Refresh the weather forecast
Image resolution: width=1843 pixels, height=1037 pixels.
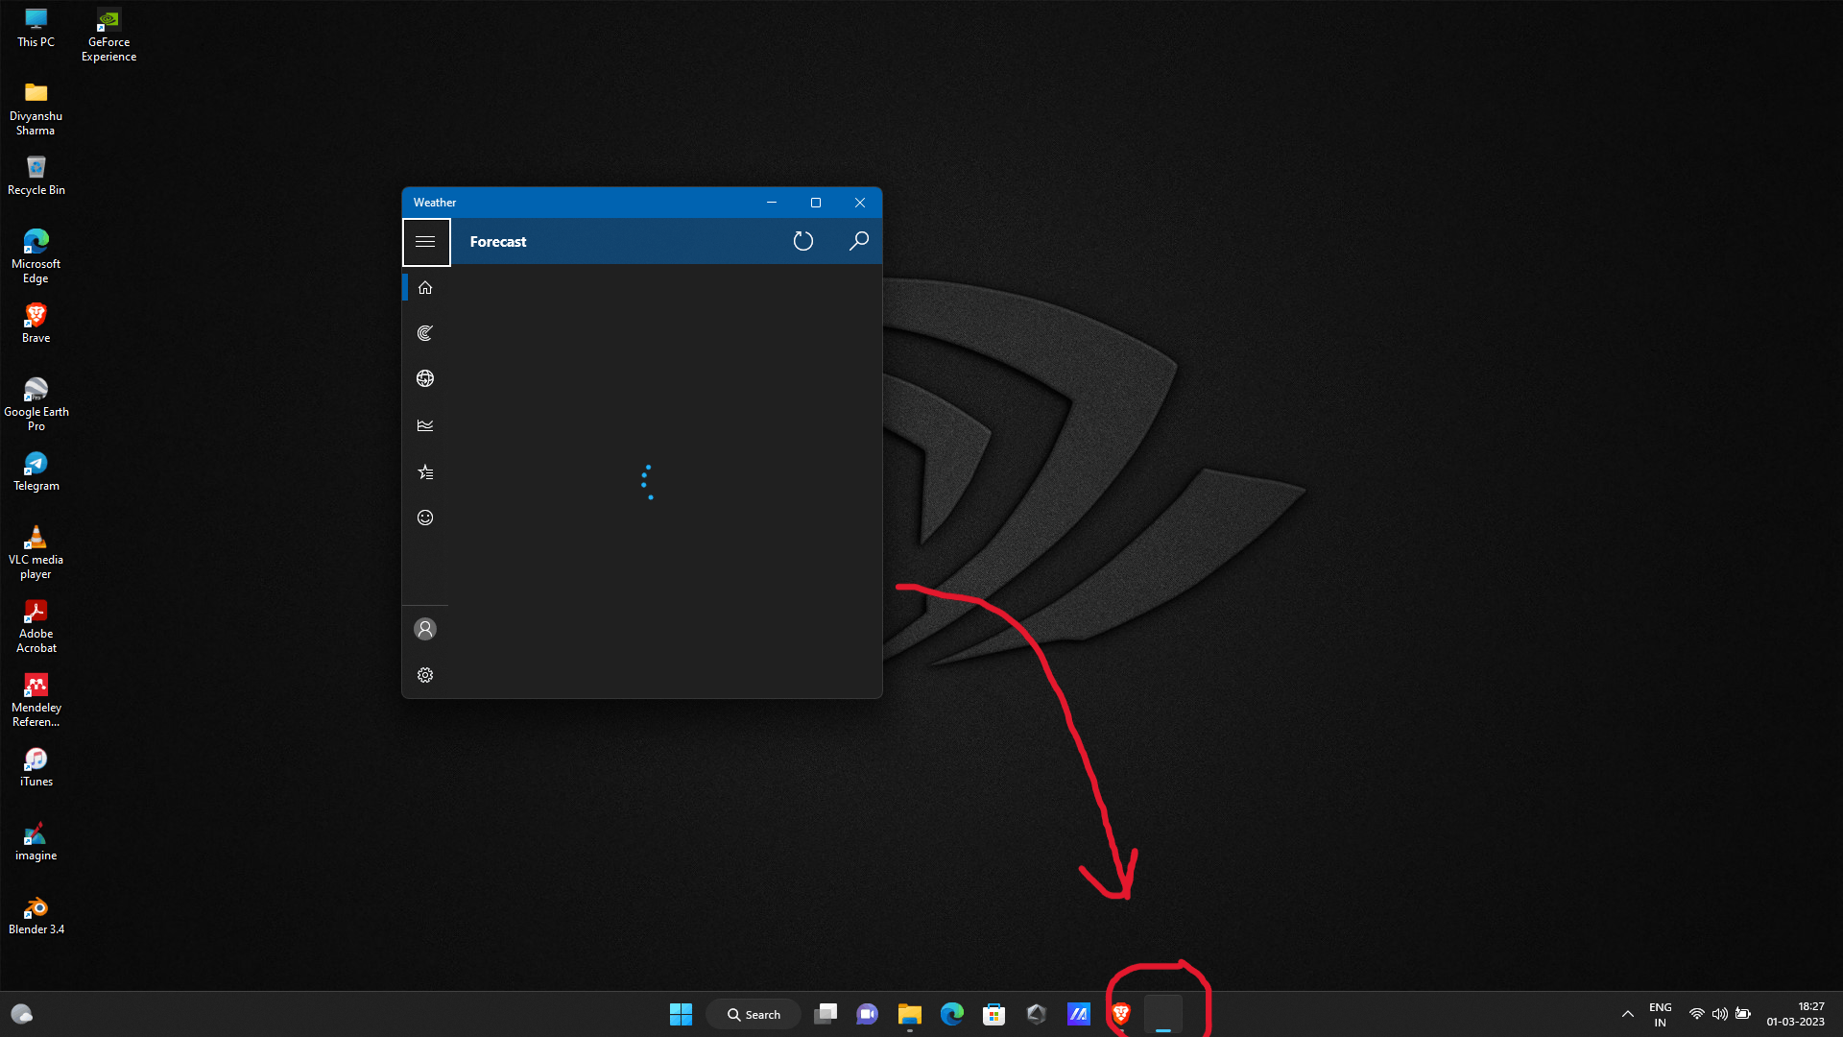click(x=803, y=242)
